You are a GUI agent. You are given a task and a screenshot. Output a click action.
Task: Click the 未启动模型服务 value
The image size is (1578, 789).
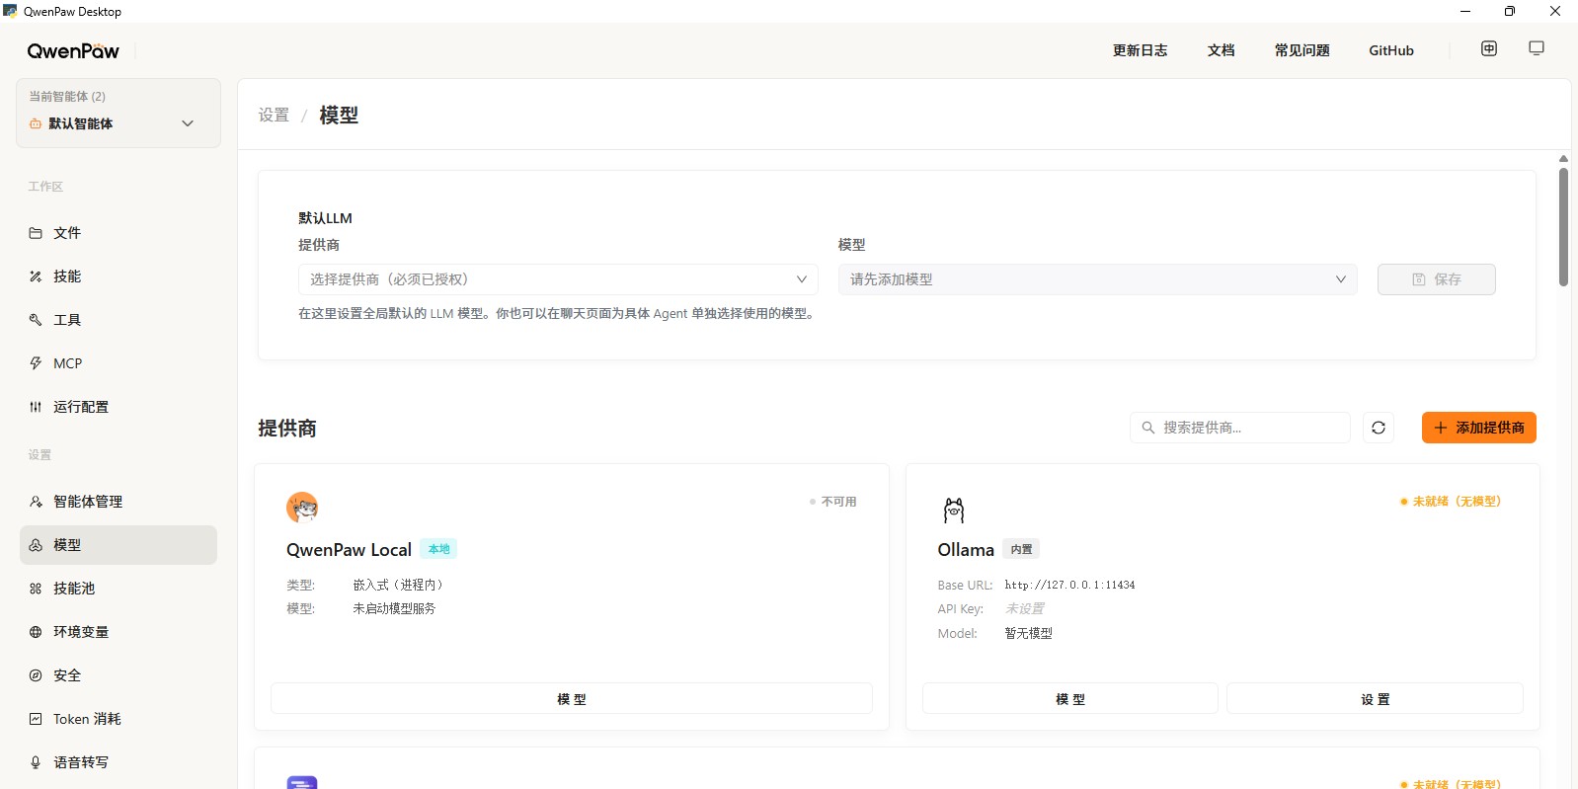394,609
